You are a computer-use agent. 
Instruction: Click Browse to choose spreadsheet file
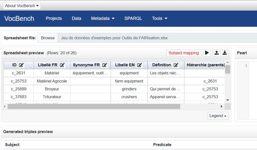(x=48, y=38)
